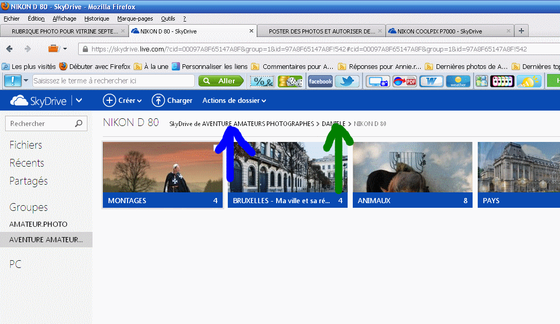Click the orange toolbox icon in navigation bar
The image size is (560, 324).
tap(53, 48)
